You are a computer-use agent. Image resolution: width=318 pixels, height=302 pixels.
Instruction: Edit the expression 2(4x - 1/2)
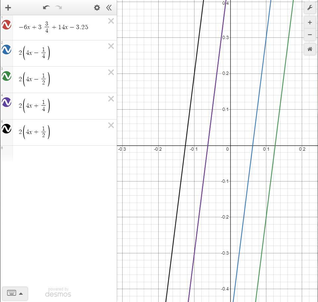tap(34, 79)
